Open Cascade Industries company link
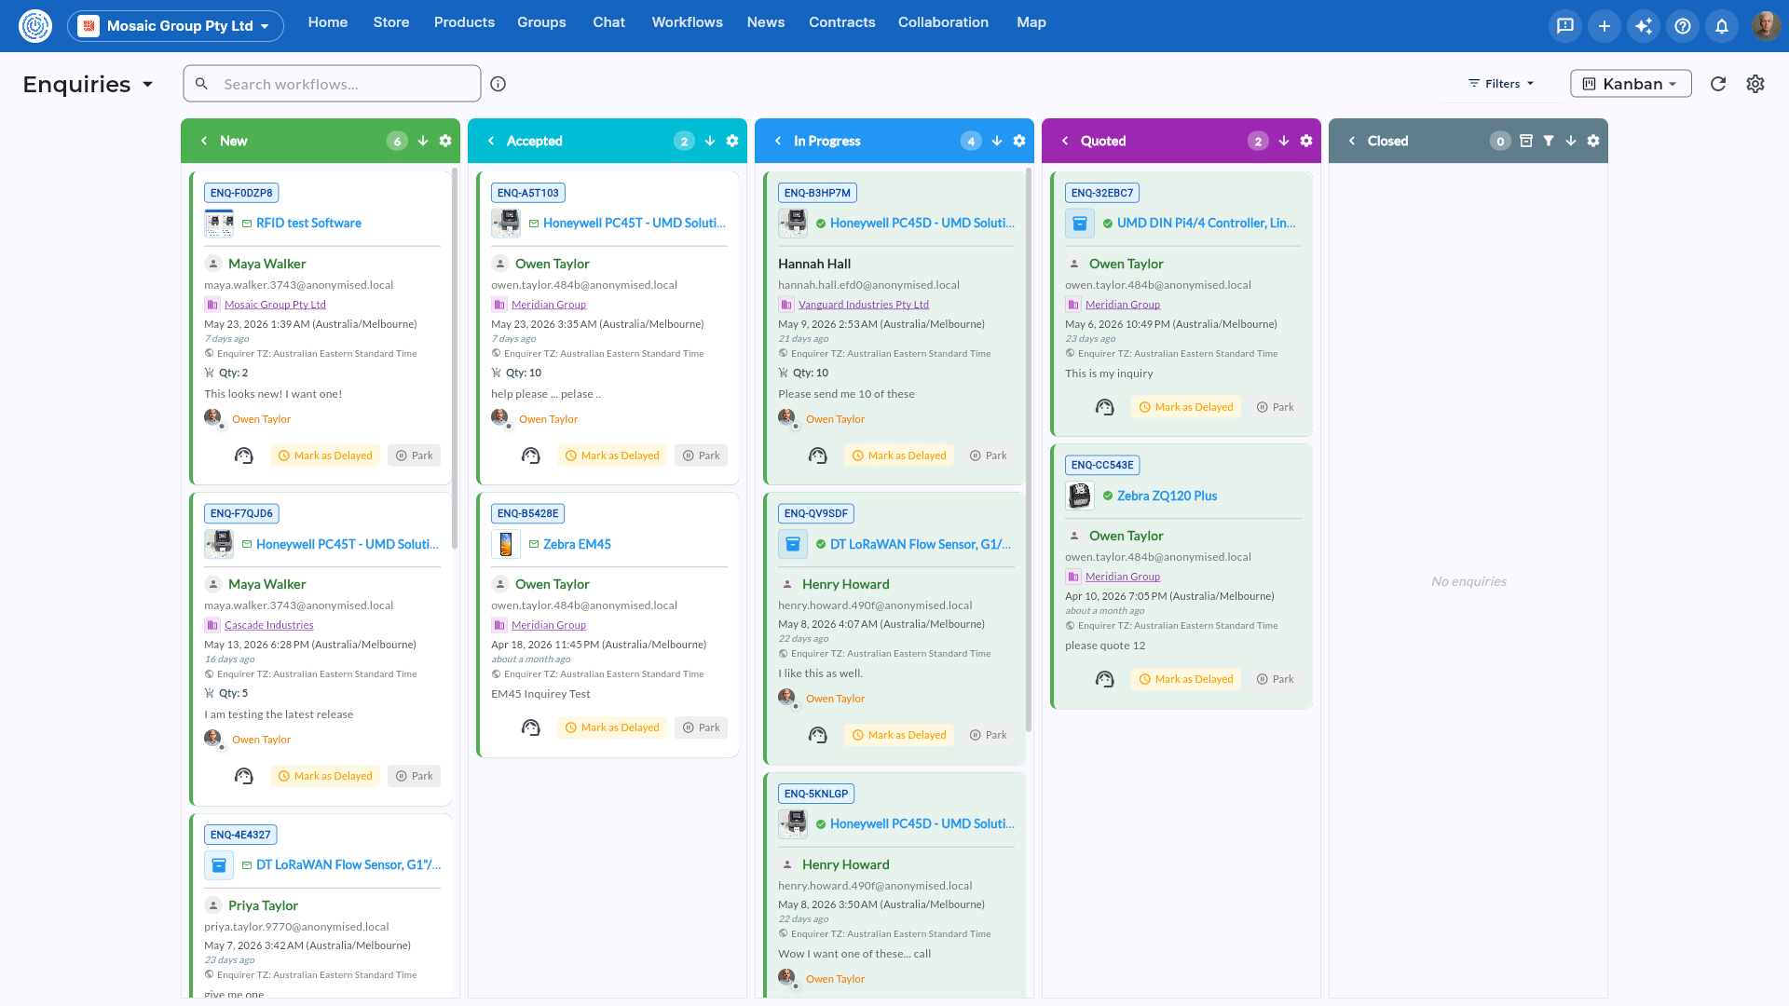Image resolution: width=1789 pixels, height=1006 pixels. (269, 625)
